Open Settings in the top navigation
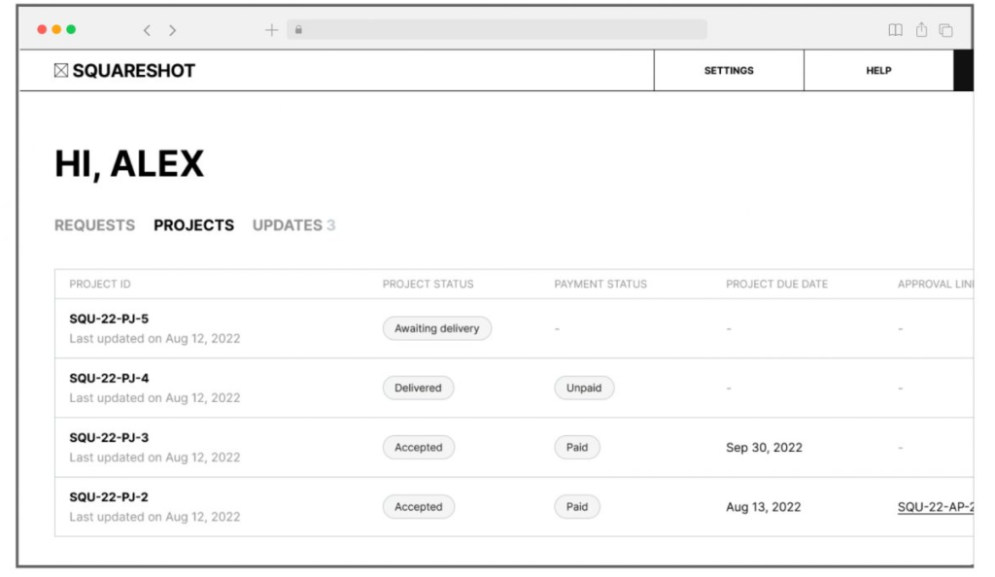The width and height of the screenshot is (995, 577). [729, 71]
